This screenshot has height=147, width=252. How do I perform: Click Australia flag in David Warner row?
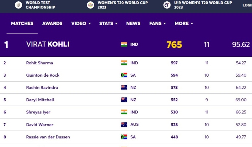[124, 124]
